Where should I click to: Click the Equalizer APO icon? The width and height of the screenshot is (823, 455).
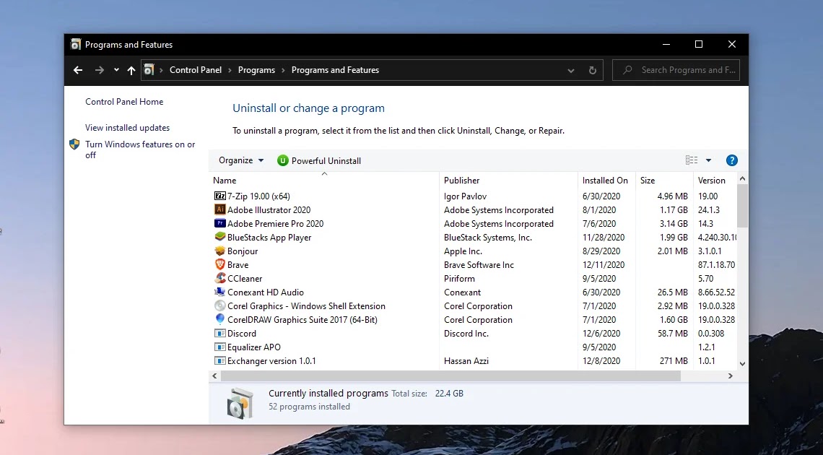coord(220,347)
